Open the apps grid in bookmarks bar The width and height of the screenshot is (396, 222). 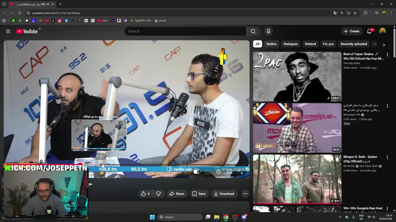tap(4, 21)
